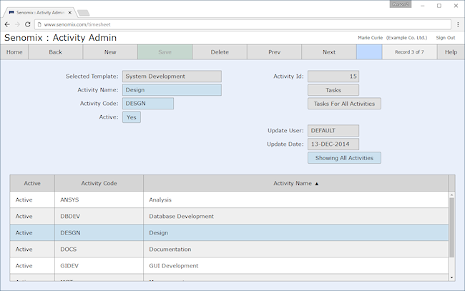Image resolution: width=465 pixels, height=291 pixels.
Task: Click the Activity Id field 15
Action: tap(333, 77)
